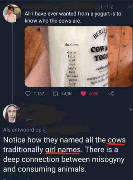Screen dimensions: 133x180
Task: Click the redacted original poster name
Action: pyautogui.click(x=60, y=6)
